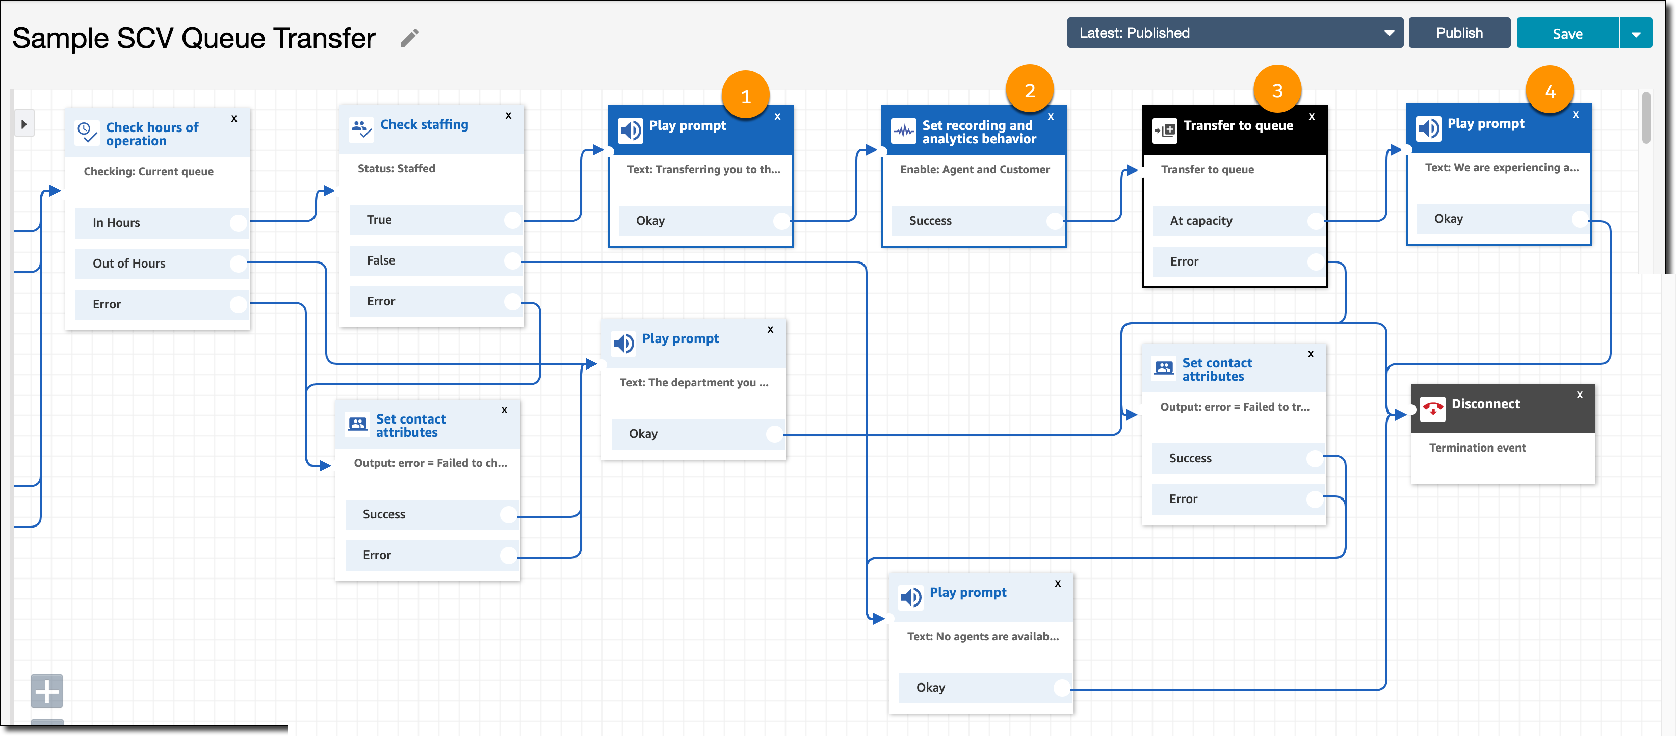The image size is (1676, 736).
Task: Select Error connector of Transfer to queue
Action: 1316,262
